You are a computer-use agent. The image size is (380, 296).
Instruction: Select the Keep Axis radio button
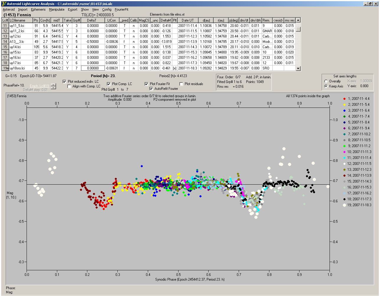(x=326, y=86)
